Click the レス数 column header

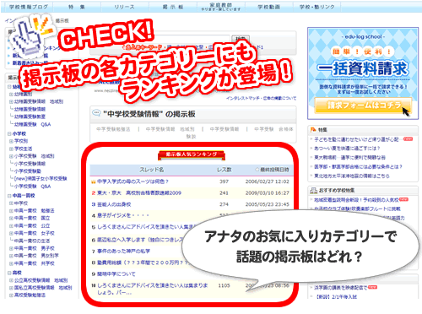pyautogui.click(x=224, y=170)
